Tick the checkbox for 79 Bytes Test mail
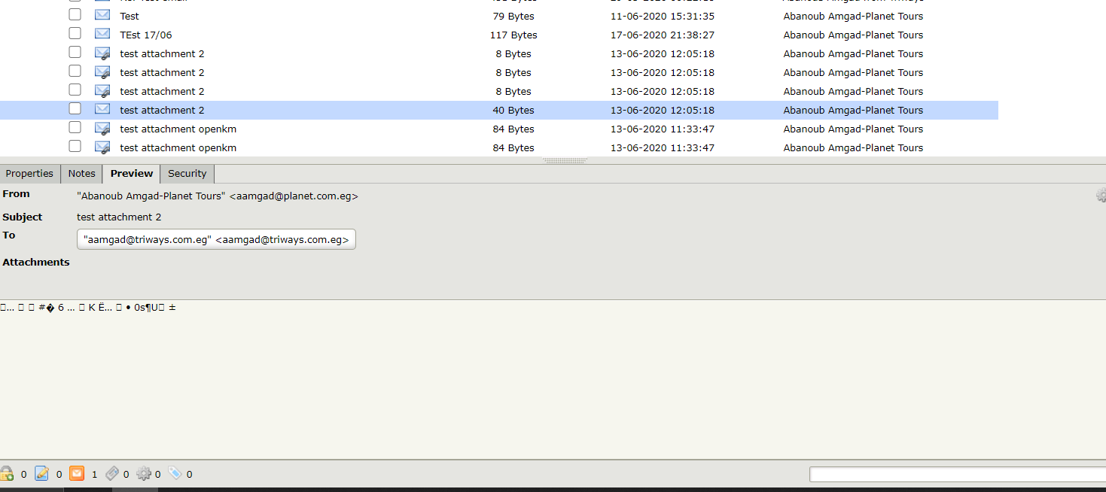This screenshot has width=1106, height=492. (75, 15)
